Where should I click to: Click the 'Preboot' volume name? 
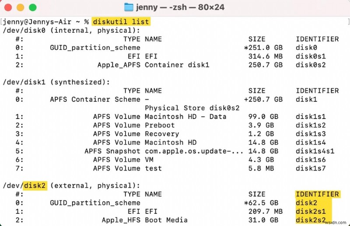coord(160,125)
